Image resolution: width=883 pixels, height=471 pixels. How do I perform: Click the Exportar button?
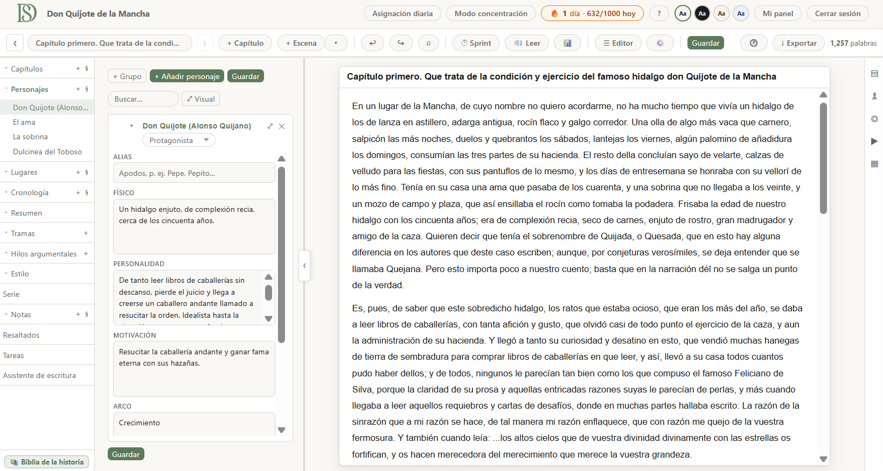coord(798,43)
